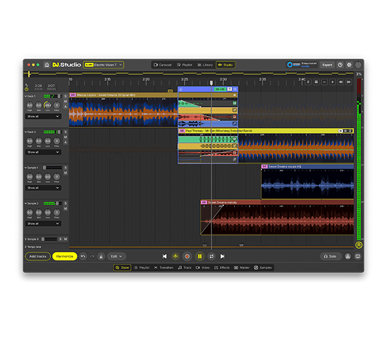This screenshot has height=351, width=387.
Task: Open the Transition bottom tab
Action: click(x=164, y=268)
